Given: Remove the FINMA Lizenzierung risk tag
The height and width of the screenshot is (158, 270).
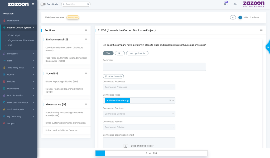Looking at the screenshot, I should pos(107,100).
